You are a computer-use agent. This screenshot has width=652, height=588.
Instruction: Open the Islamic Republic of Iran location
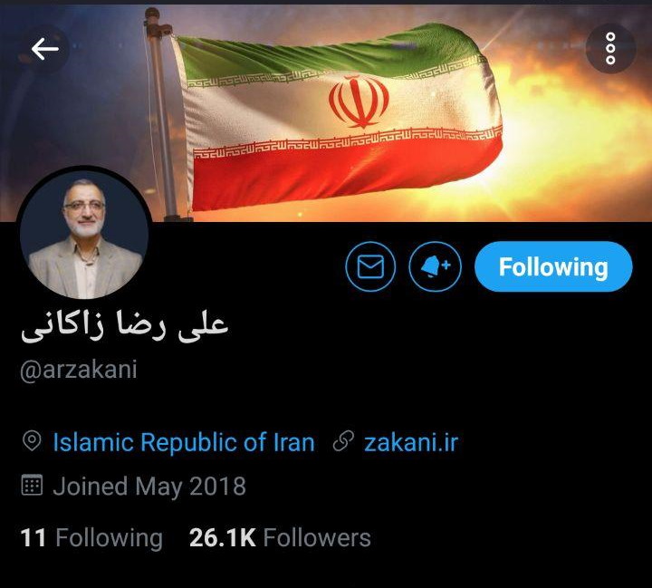point(184,442)
